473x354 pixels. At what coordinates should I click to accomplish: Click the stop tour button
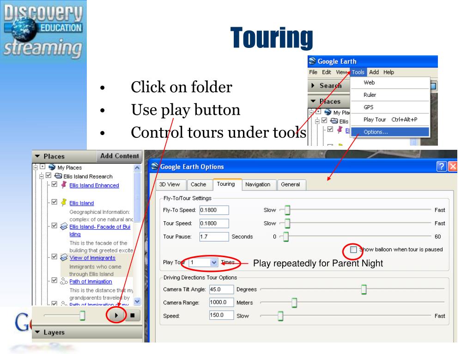click(133, 315)
